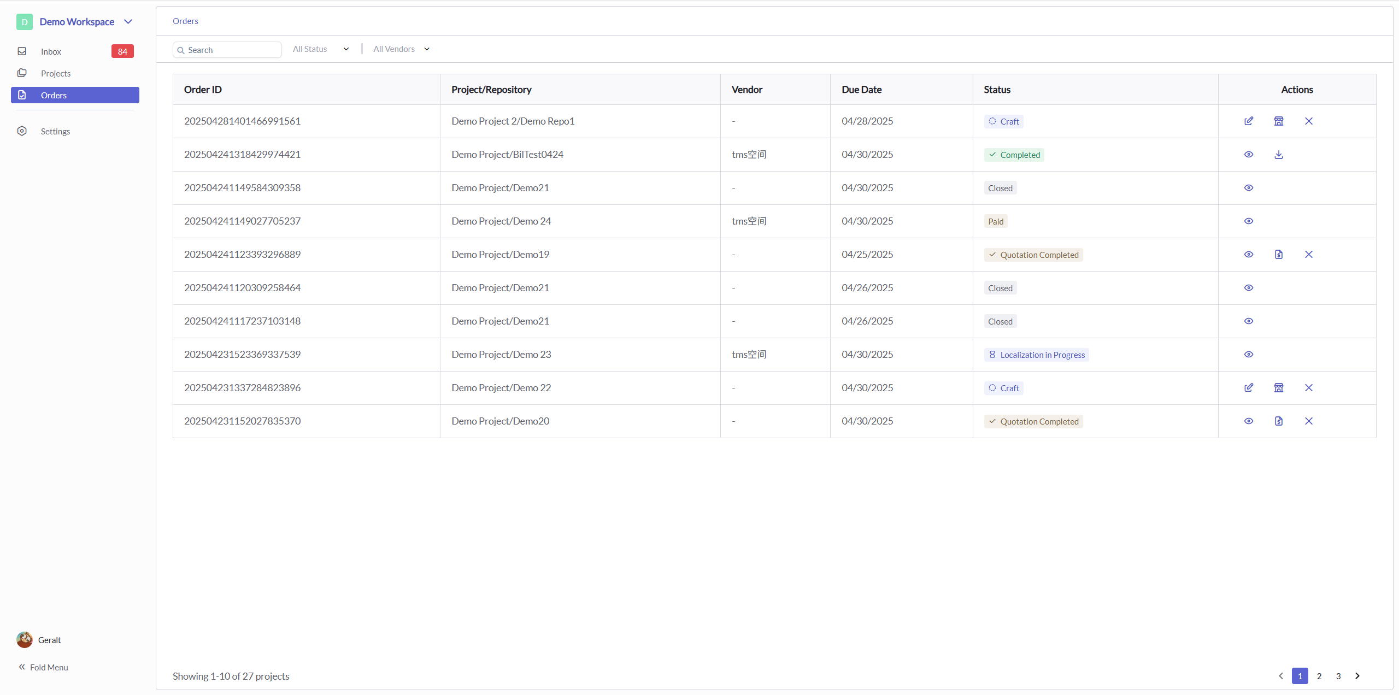Open quotation document icon for Demo19 order
The width and height of the screenshot is (1399, 695).
click(1279, 254)
